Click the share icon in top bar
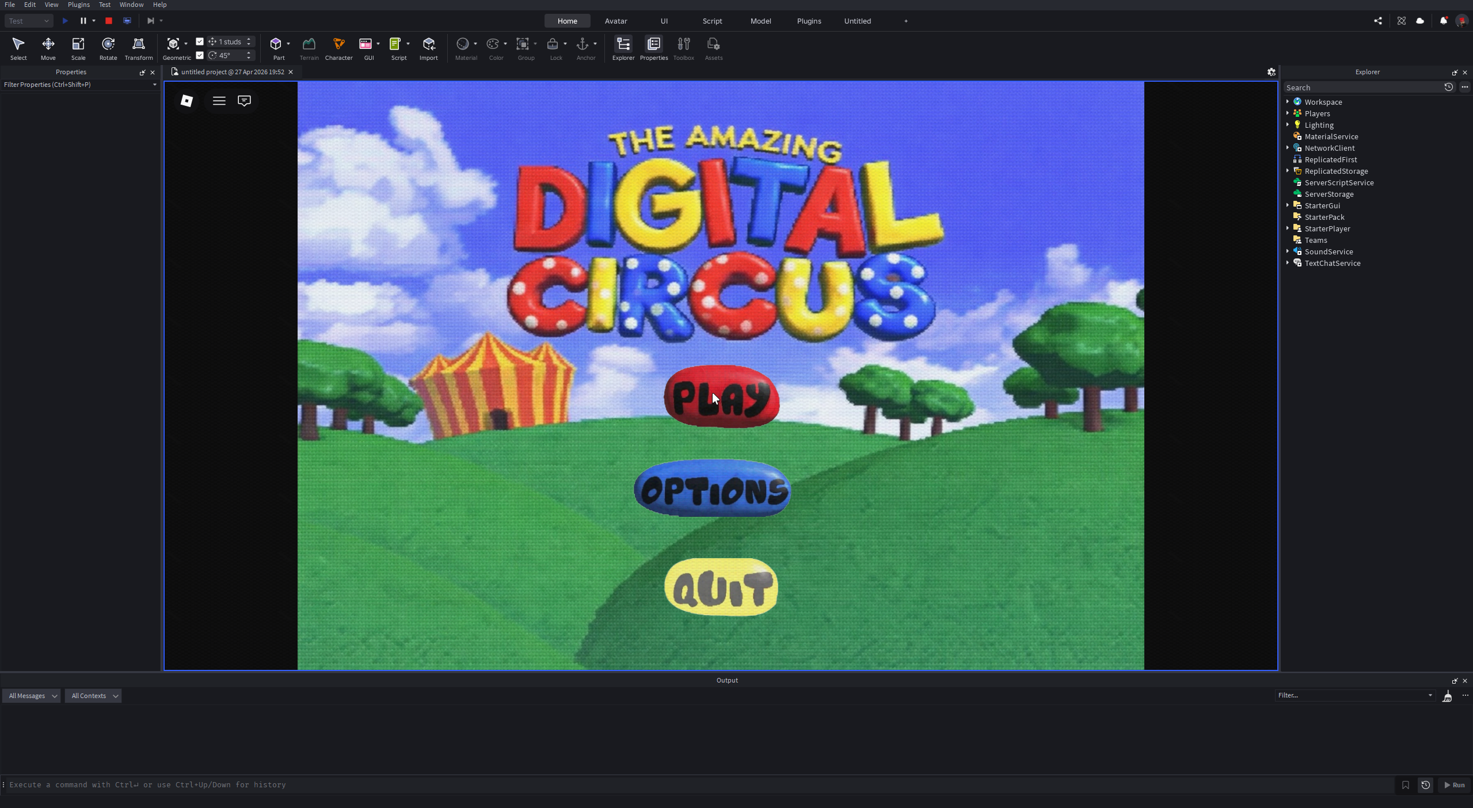Screen dimensions: 1473x808 point(1378,21)
